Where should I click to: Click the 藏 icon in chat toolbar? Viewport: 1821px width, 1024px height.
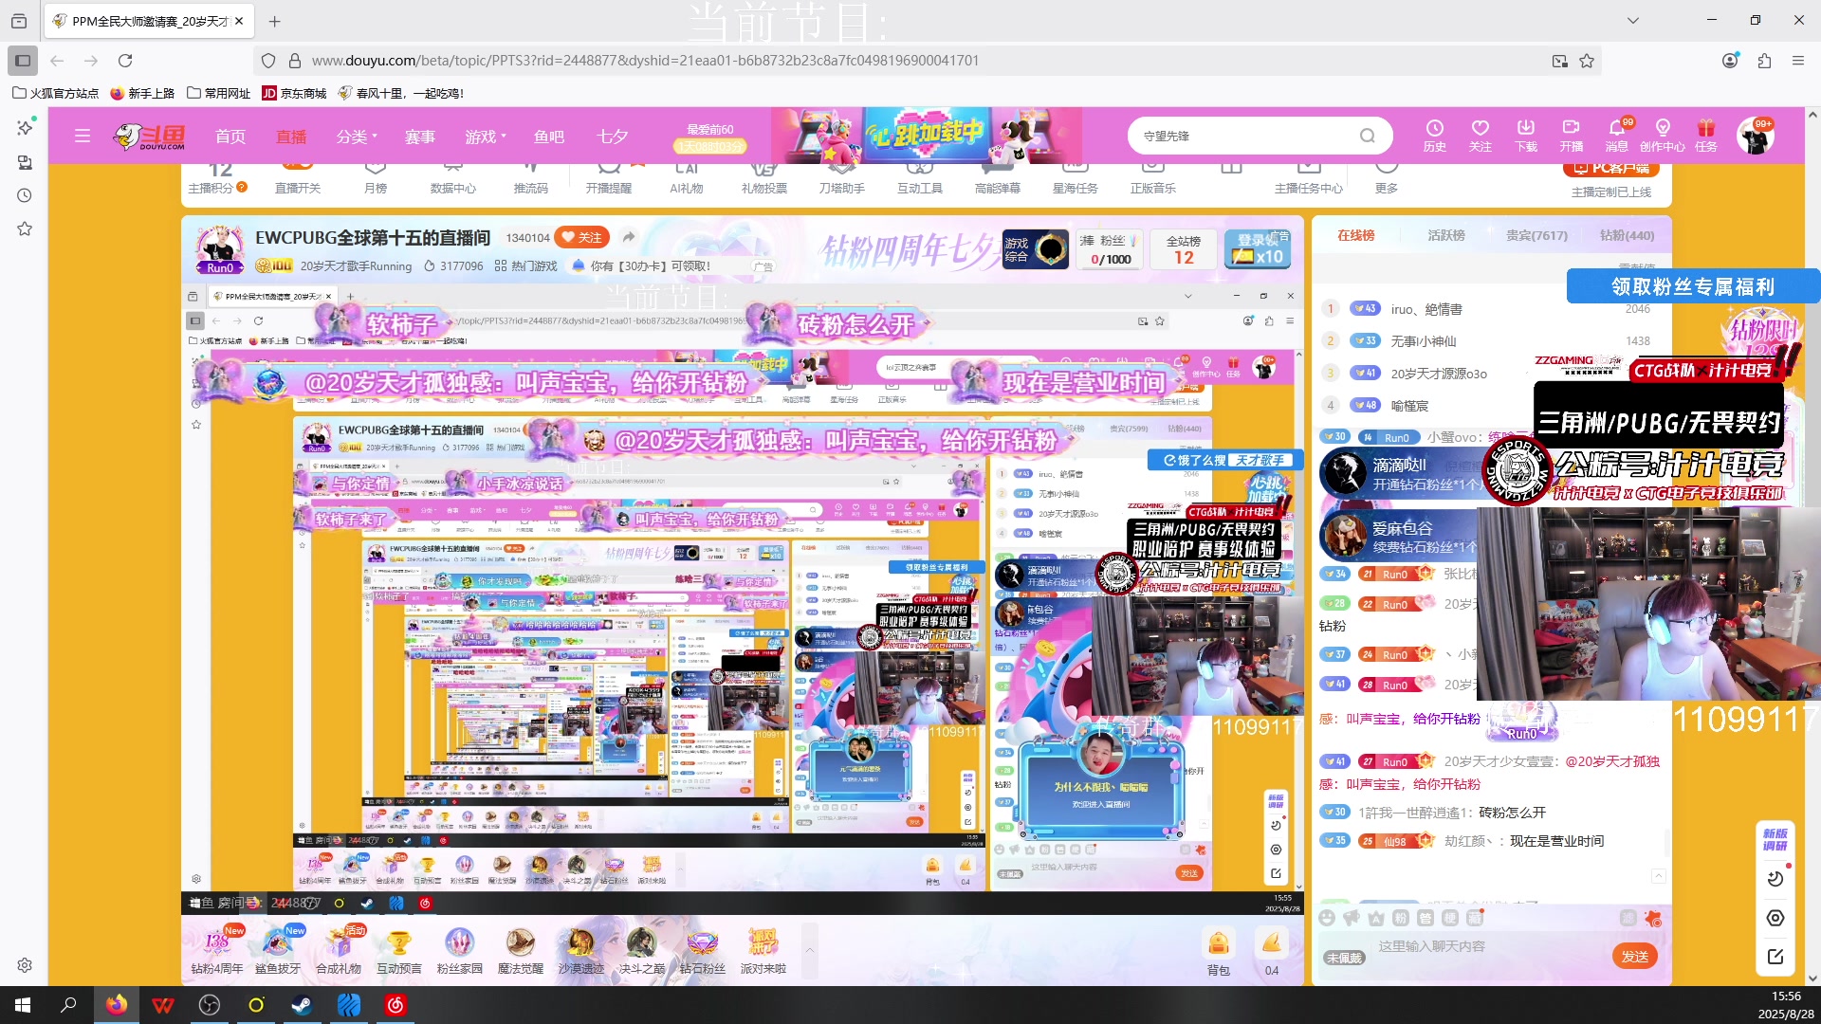pyautogui.click(x=1475, y=918)
